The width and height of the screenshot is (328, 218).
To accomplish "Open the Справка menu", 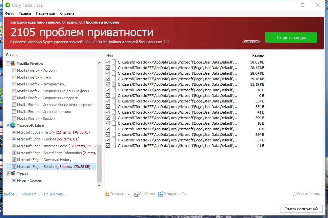I will (x=67, y=13).
